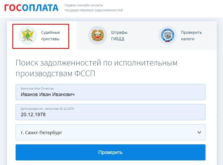Click the Дата рождения input field
Screen dimensions: 223x165
tap(111, 112)
